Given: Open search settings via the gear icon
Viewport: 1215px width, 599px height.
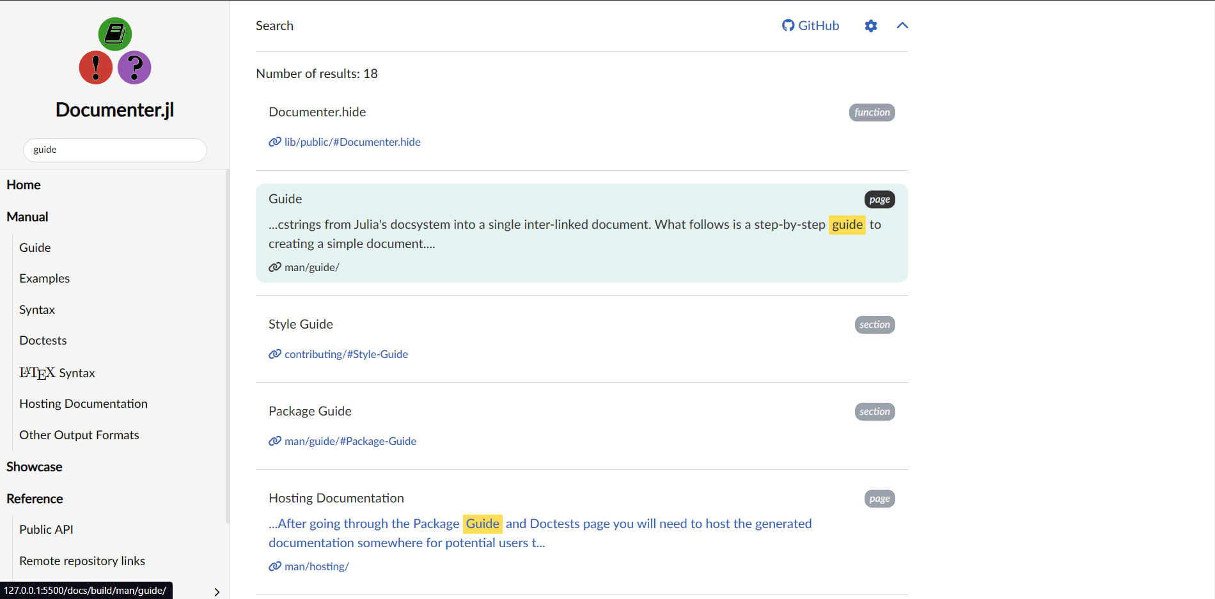Looking at the screenshot, I should tap(871, 26).
